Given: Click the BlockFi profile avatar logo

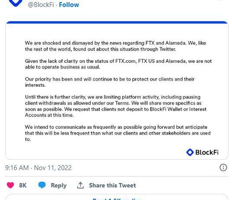Looking at the screenshot, I should pyautogui.click(x=16, y=3).
